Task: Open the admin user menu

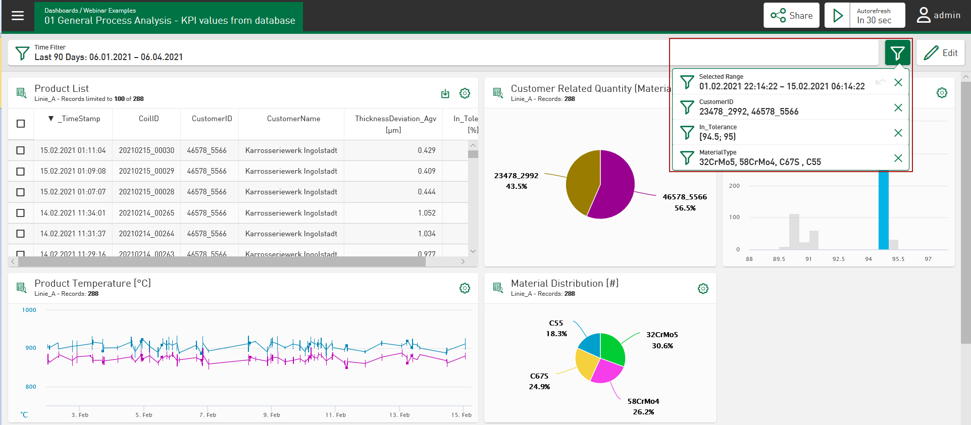Action: [939, 16]
